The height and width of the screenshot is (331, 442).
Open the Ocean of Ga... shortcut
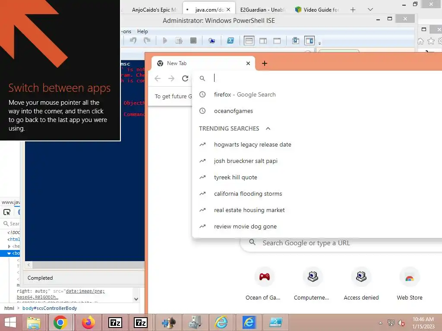pos(264,284)
